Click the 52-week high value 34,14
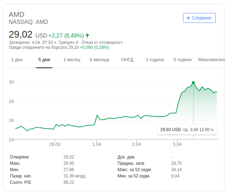The width and height of the screenshot is (228, 195). pos(176,170)
